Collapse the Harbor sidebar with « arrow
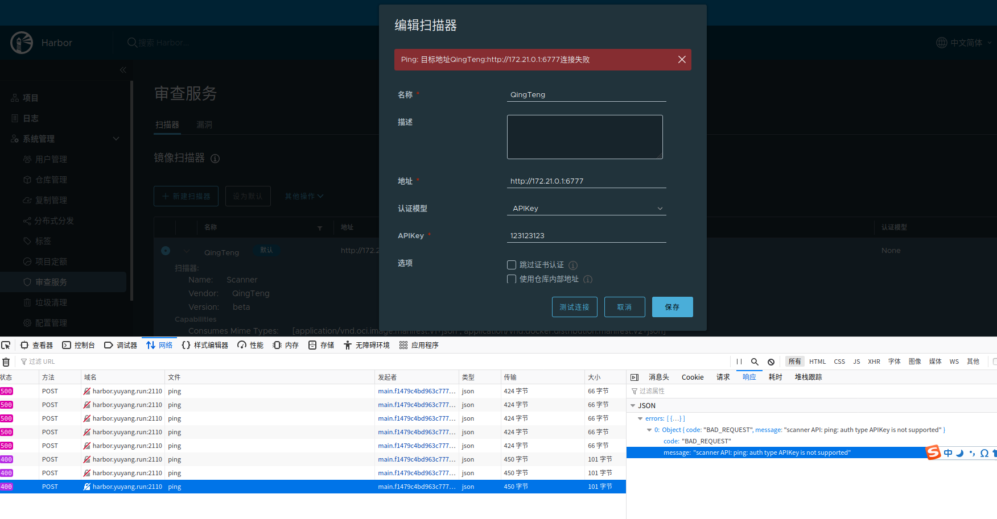 tap(122, 69)
